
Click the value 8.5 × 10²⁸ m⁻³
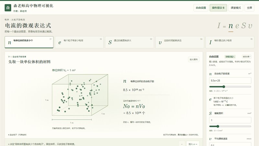pos(133,90)
